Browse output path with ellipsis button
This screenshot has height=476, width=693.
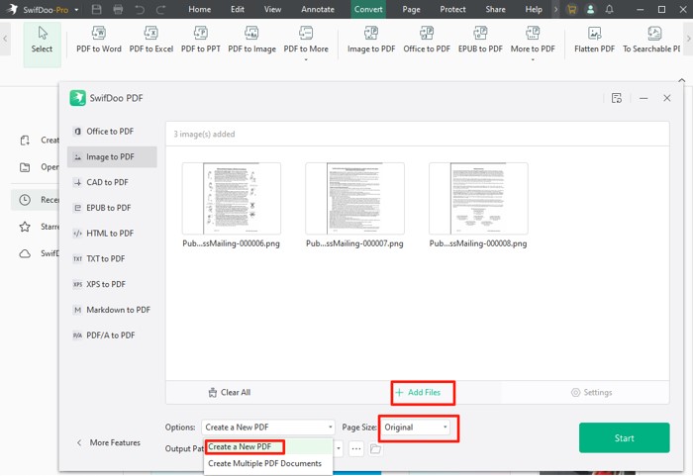(356, 448)
